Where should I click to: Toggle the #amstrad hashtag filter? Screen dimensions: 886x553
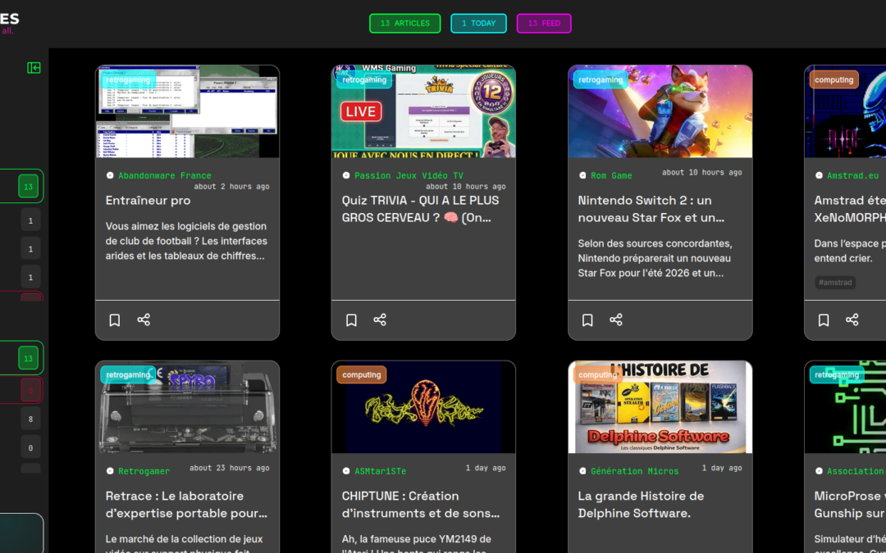coord(835,282)
